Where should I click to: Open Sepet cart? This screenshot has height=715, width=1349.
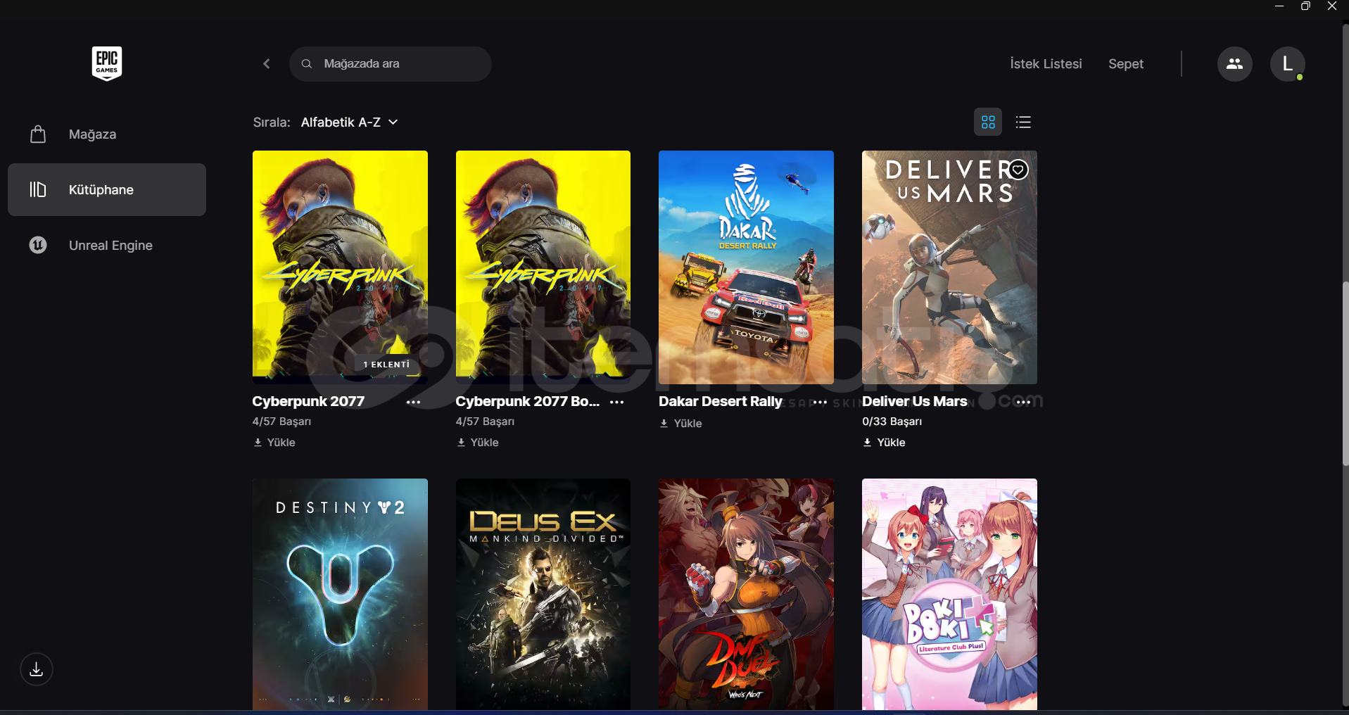point(1126,64)
